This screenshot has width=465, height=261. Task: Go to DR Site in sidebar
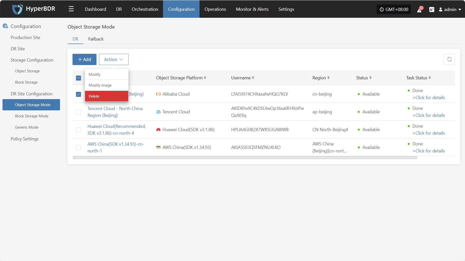[x=18, y=49]
